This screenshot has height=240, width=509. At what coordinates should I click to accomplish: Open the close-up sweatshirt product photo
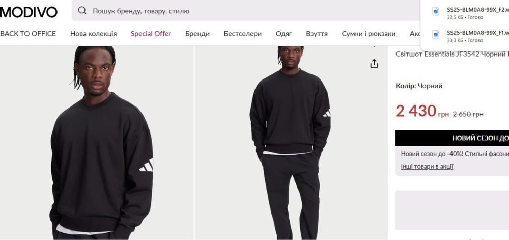point(97,143)
